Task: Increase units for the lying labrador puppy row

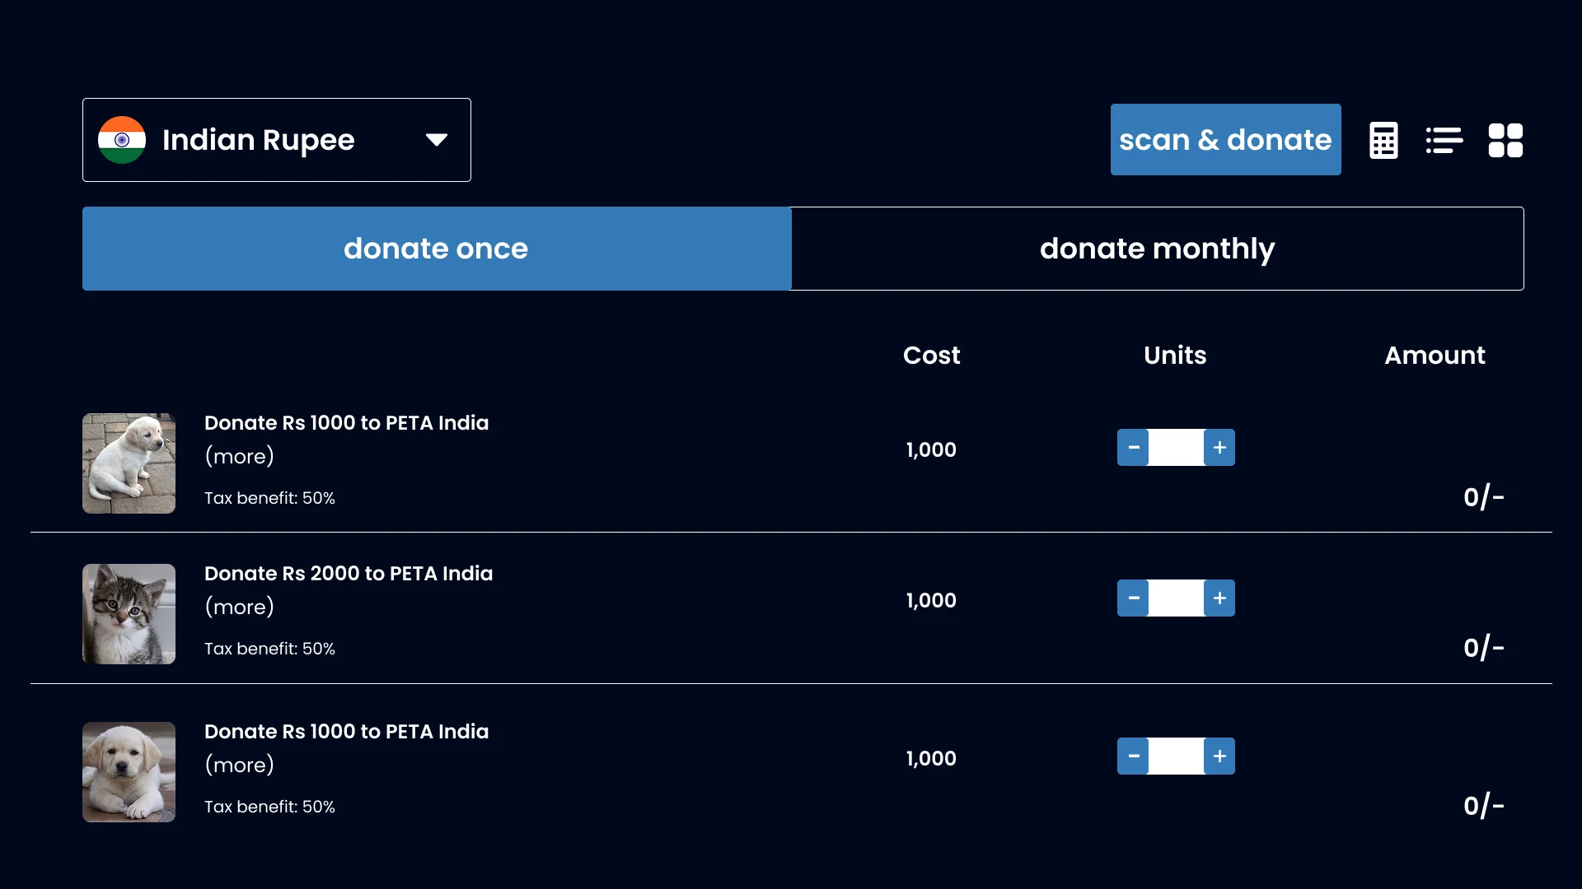Action: pos(1219,756)
